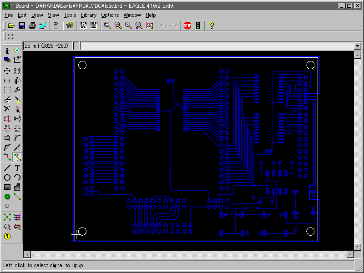Screen dimensions: 364x273
Task: Open the Library menu
Action: point(89,15)
